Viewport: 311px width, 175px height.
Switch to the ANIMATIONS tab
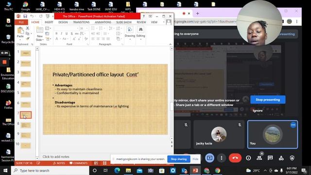pyautogui.click(x=103, y=22)
